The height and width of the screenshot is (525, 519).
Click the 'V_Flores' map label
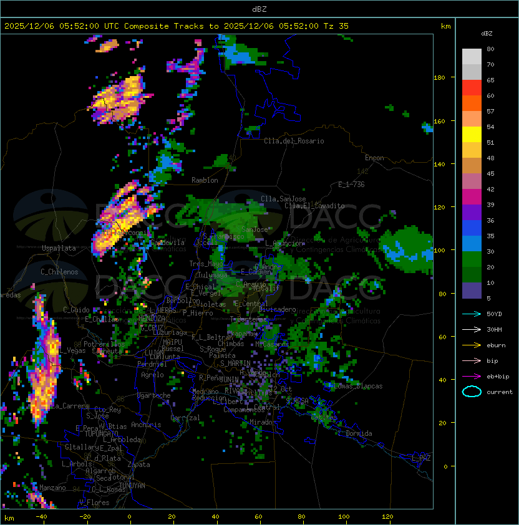[x=94, y=503]
